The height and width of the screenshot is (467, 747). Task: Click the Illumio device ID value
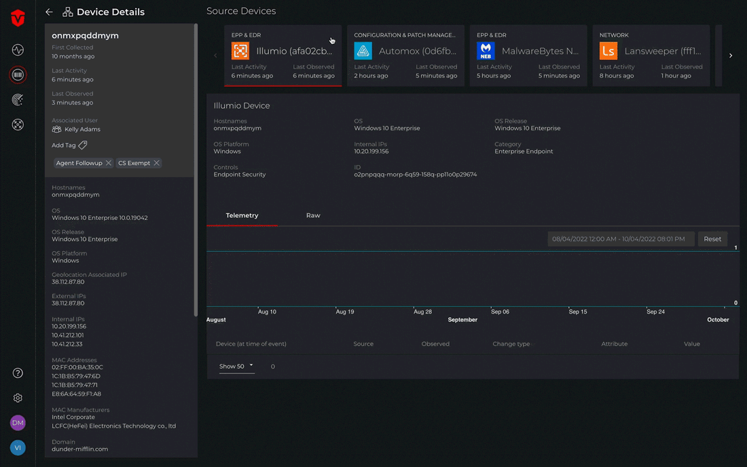coord(416,174)
